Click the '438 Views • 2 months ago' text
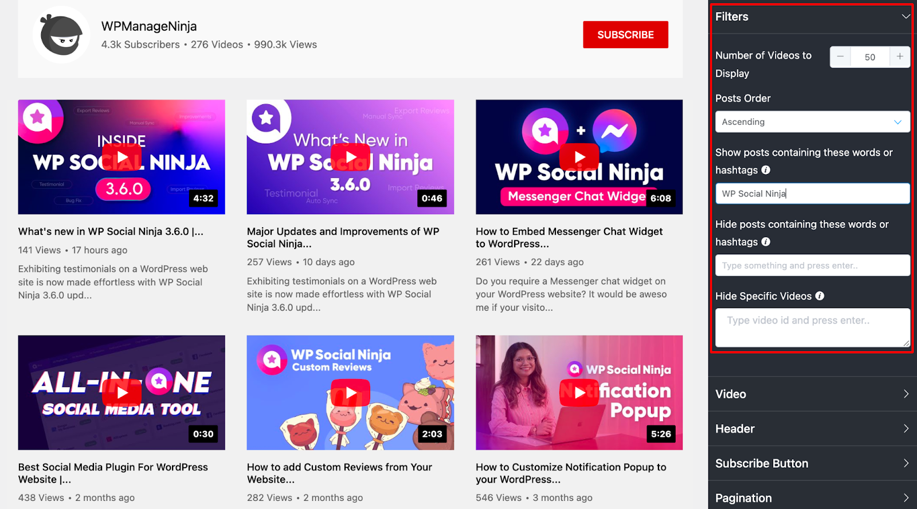Viewport: 917px width, 509px height. click(x=76, y=498)
